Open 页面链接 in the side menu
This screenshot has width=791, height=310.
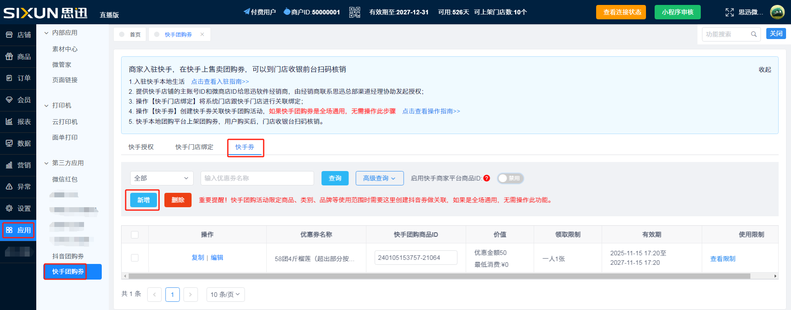click(65, 80)
